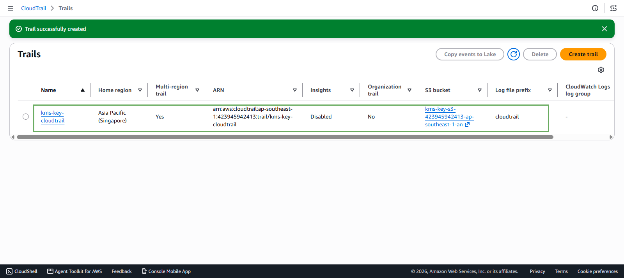Screen dimensions: 624x278
Task: Click the scrollbar left arrow
Action: coord(13,137)
